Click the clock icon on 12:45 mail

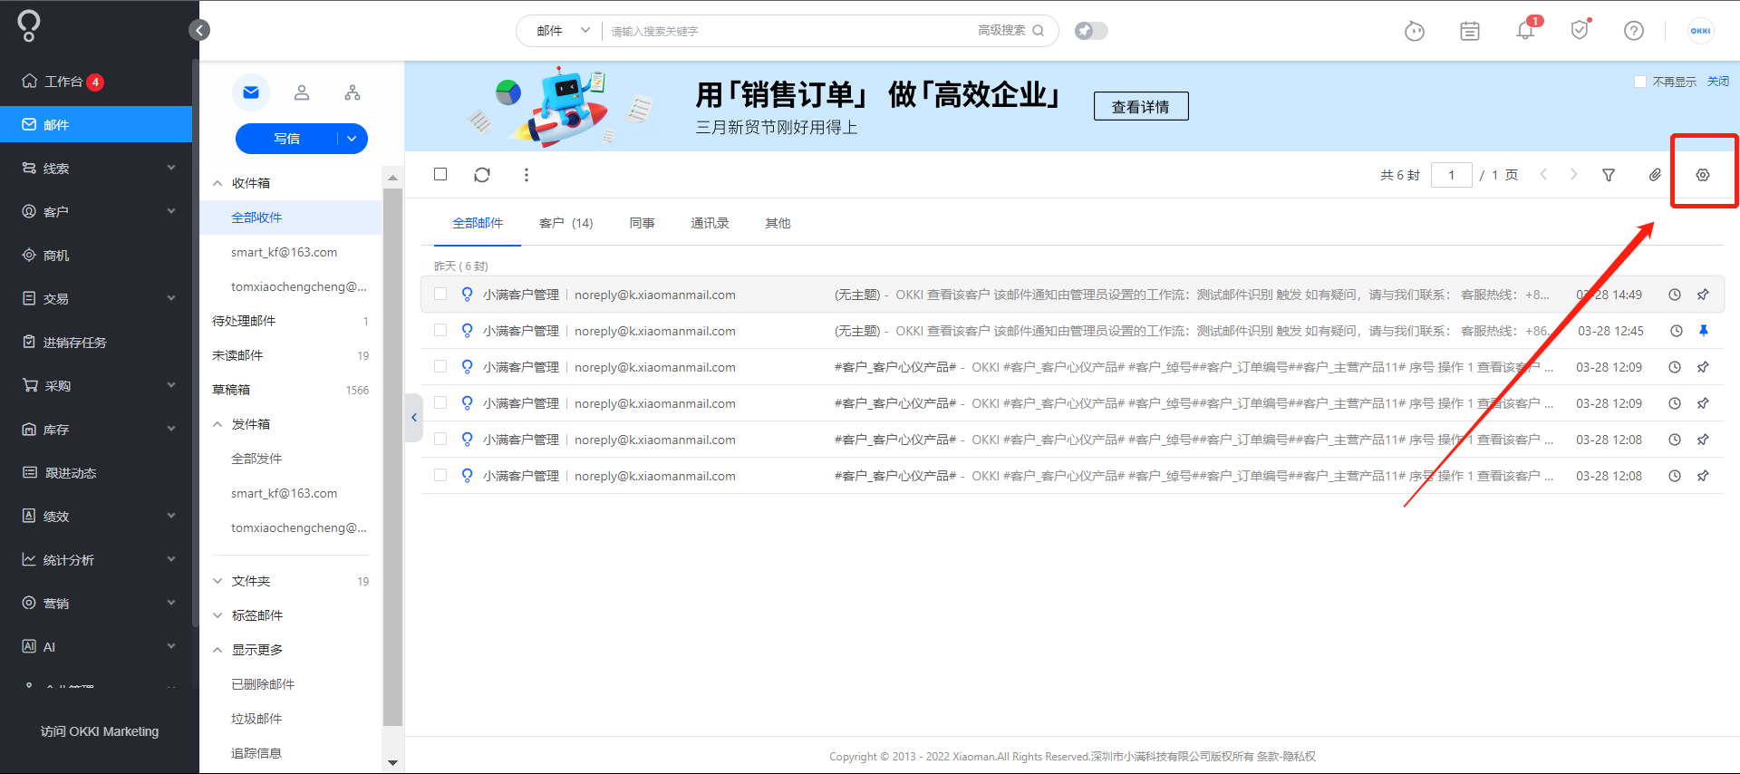[1676, 331]
